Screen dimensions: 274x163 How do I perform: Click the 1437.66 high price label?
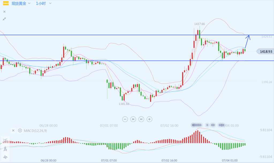coord(199,24)
